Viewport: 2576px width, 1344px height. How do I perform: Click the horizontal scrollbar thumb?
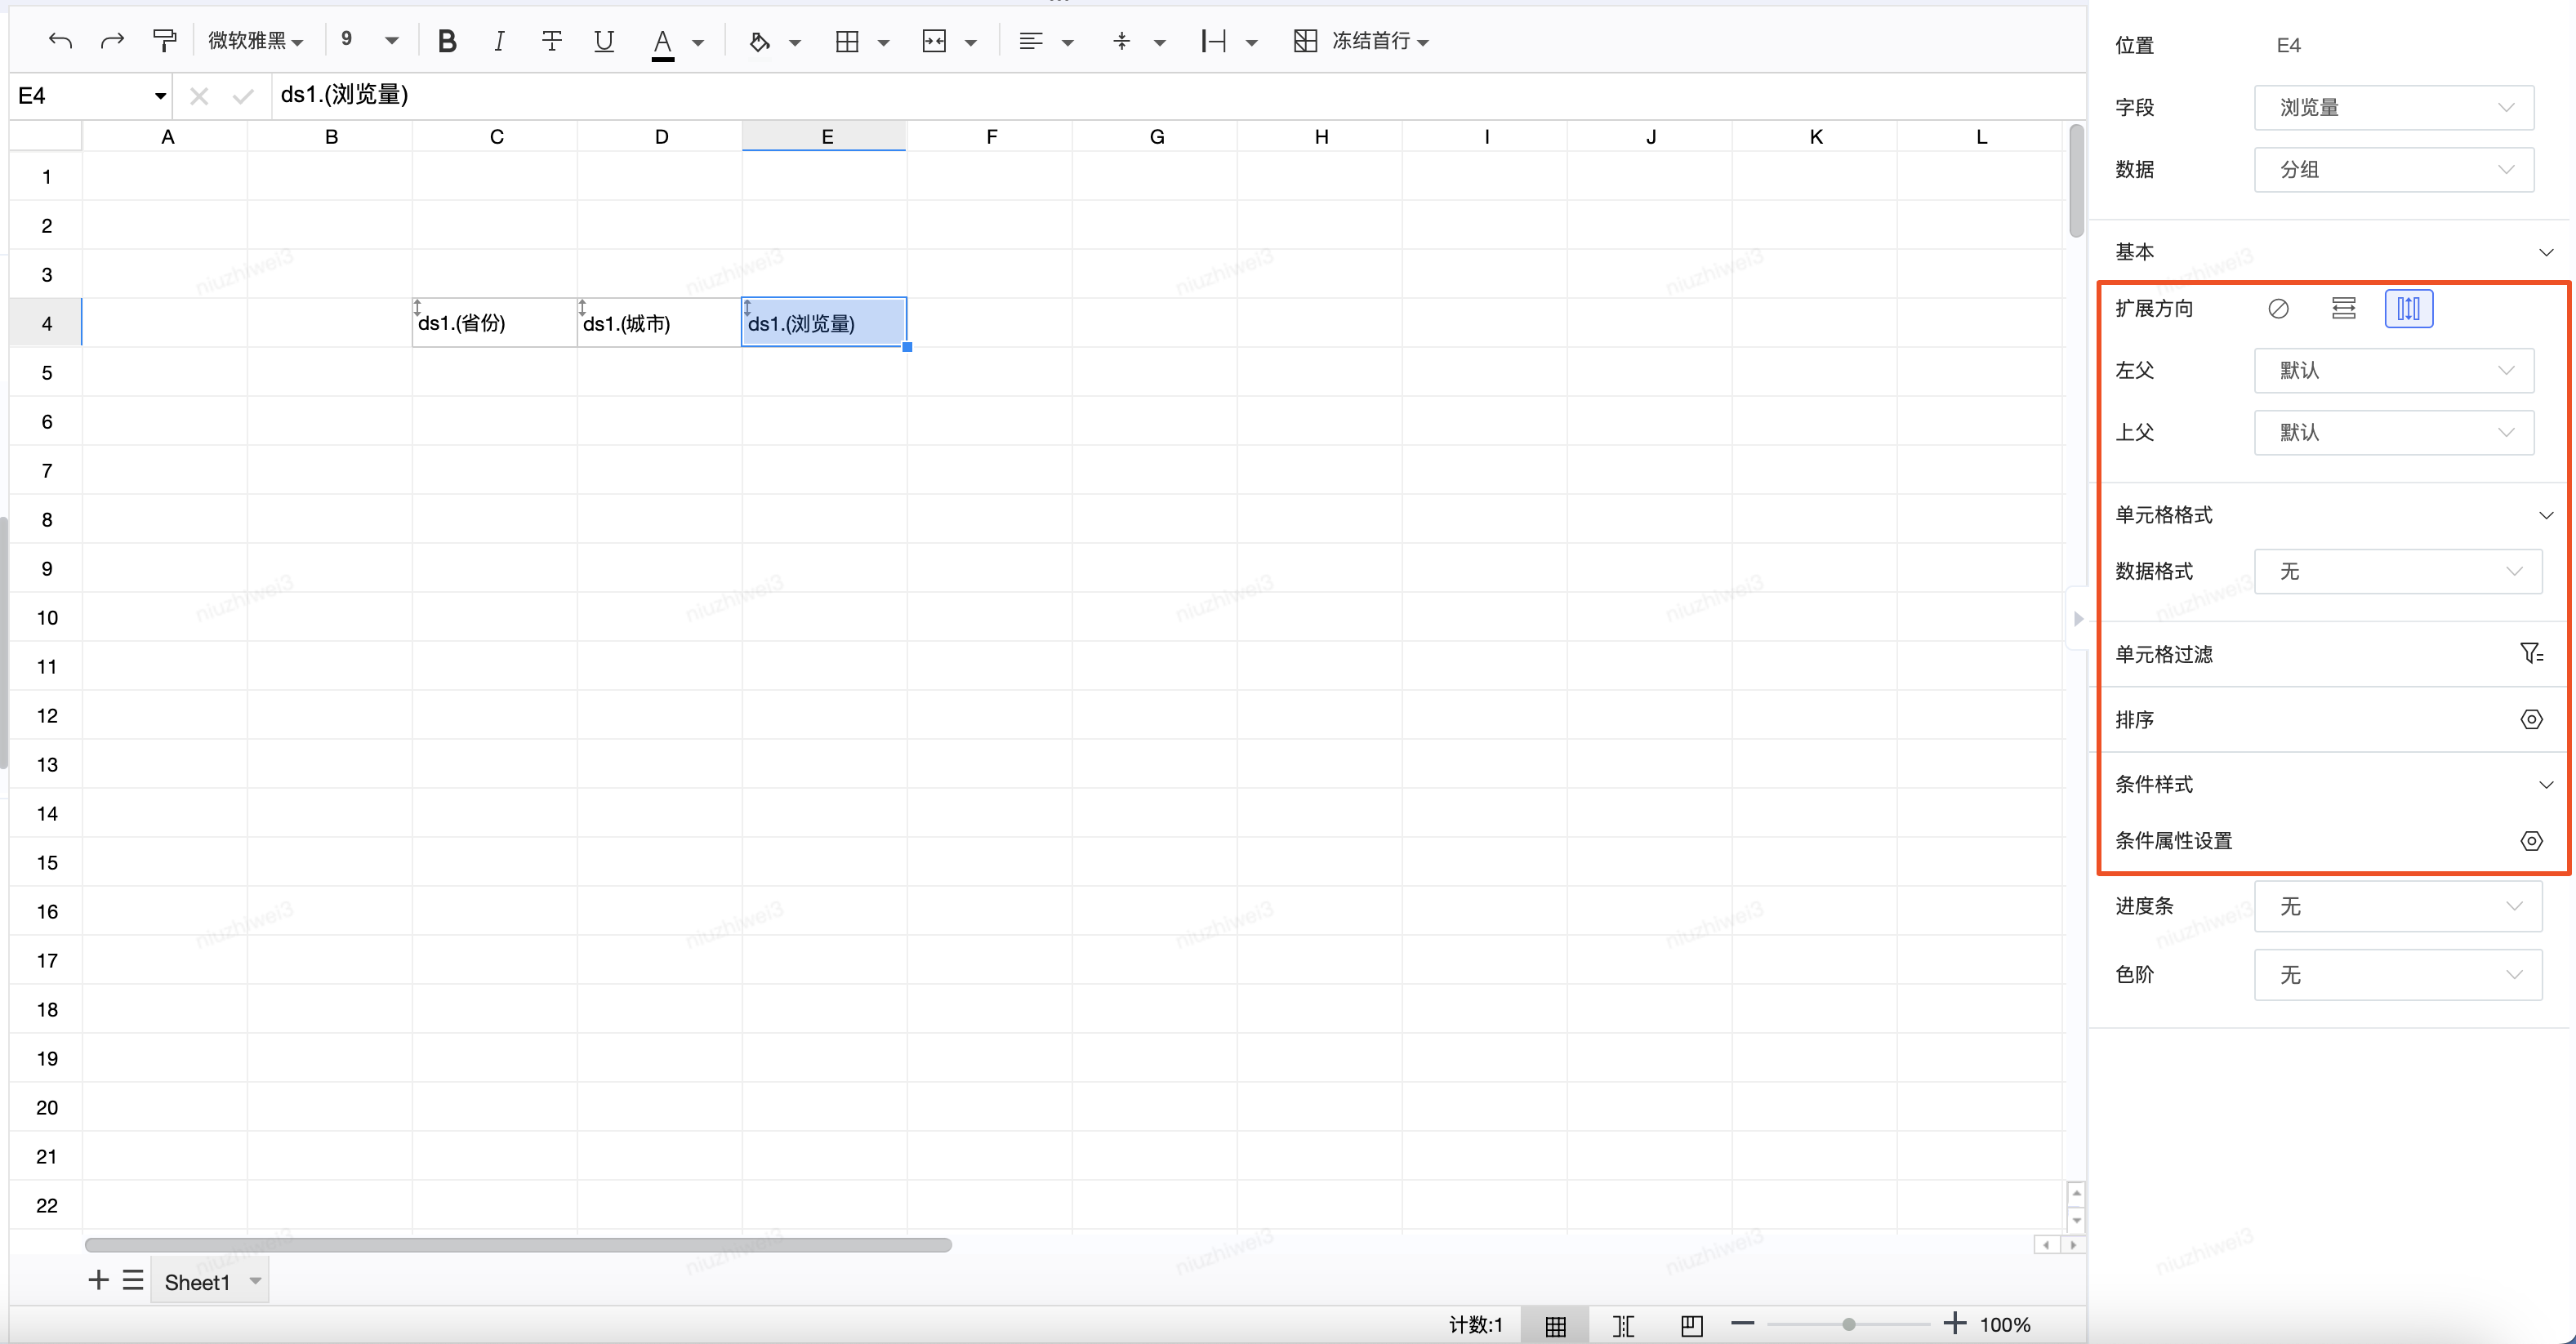click(x=518, y=1245)
